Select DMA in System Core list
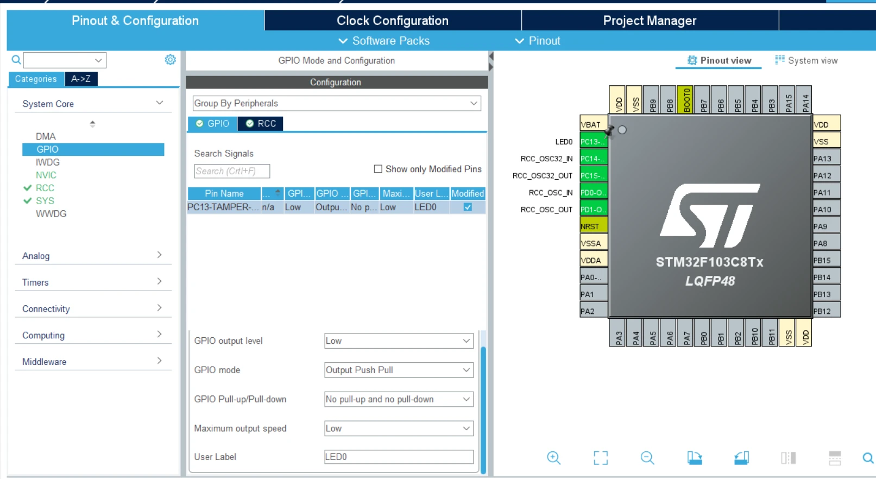This screenshot has height=479, width=876. pyautogui.click(x=46, y=136)
